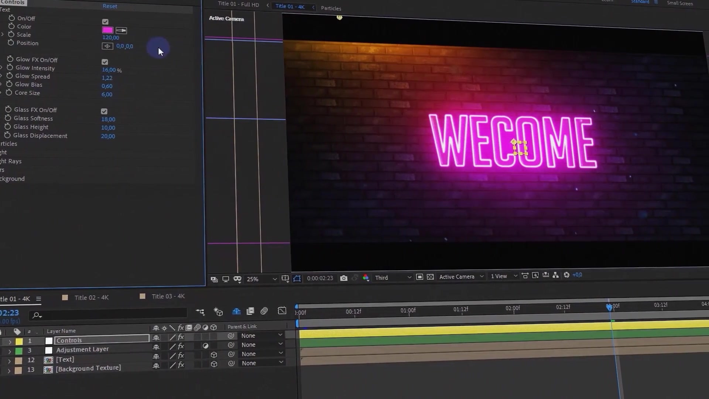This screenshot has width=709, height=399.
Task: Open the Active Camera 3D view dropdown
Action: (x=461, y=276)
